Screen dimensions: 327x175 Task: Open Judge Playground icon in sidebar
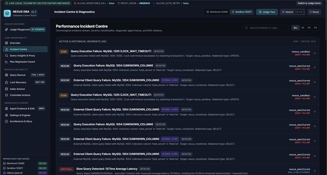coord(6,30)
